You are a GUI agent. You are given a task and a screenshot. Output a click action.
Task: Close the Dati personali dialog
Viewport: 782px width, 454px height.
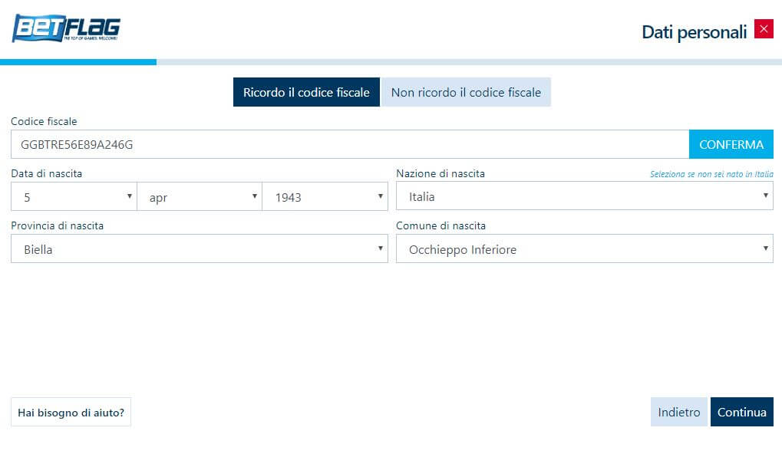coord(764,29)
